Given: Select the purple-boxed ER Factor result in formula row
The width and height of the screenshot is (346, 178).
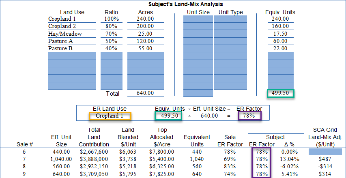Looking at the screenshot, I should [x=249, y=116].
